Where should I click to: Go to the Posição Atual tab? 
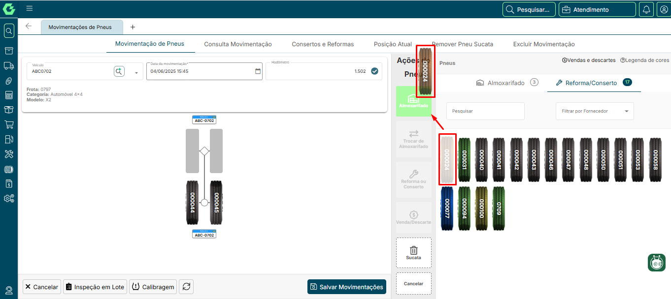(x=393, y=44)
